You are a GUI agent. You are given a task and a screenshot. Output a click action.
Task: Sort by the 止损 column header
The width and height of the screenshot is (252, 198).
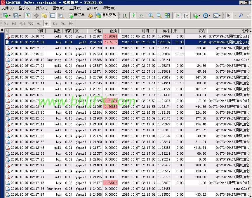(x=111, y=31)
